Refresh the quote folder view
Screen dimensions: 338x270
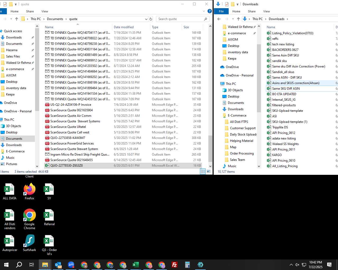(151, 19)
